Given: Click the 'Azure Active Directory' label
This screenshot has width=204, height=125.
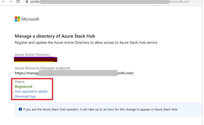Looking at the screenshot, I should coord(33,55).
